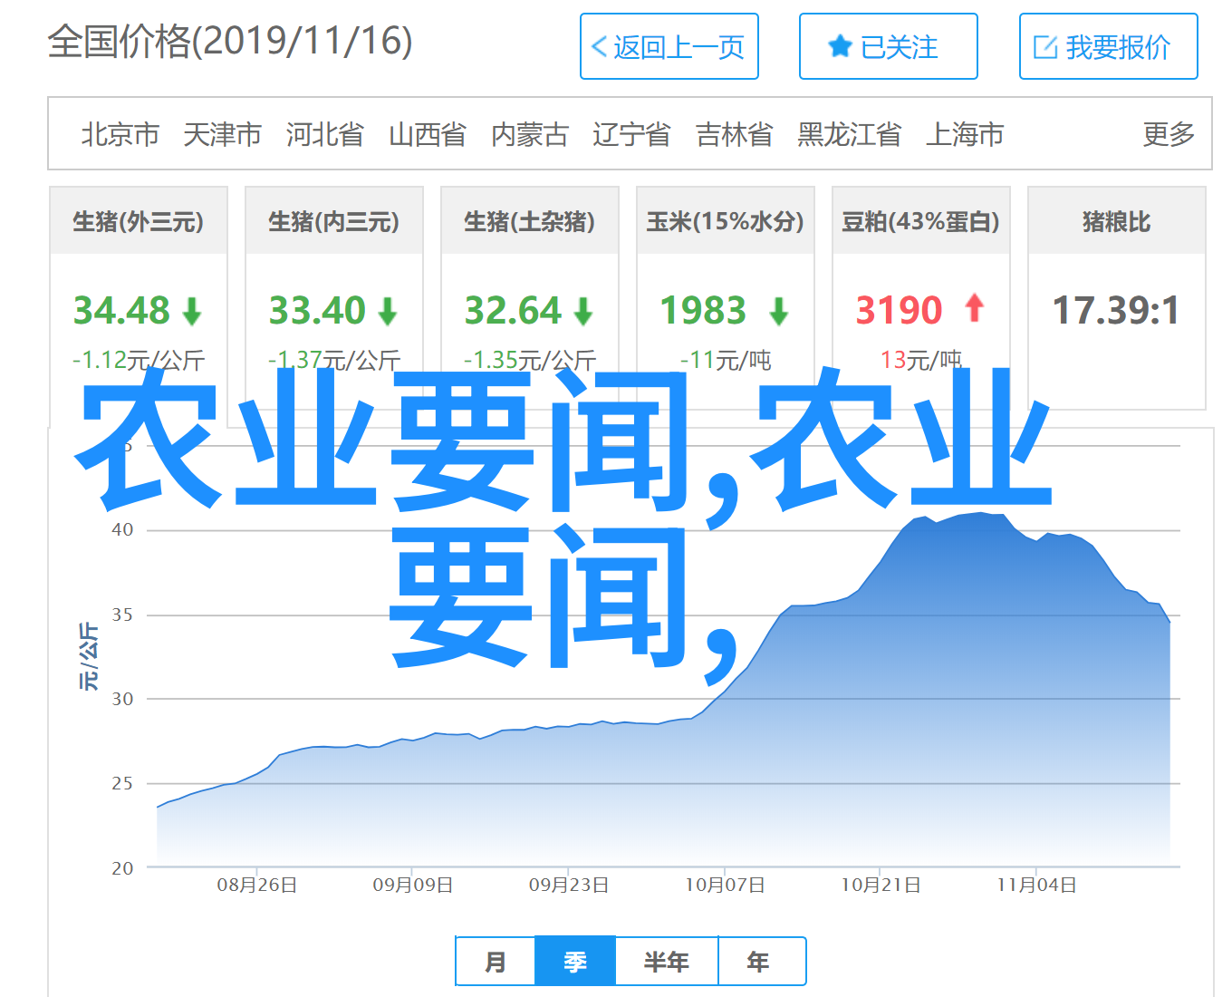Expand more regions with 更多
1232x997 pixels.
tap(1169, 134)
